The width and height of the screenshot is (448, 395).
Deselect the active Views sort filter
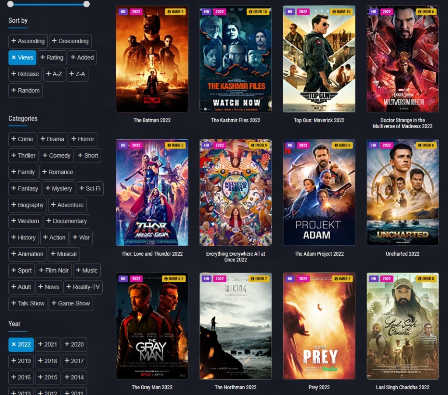[22, 58]
